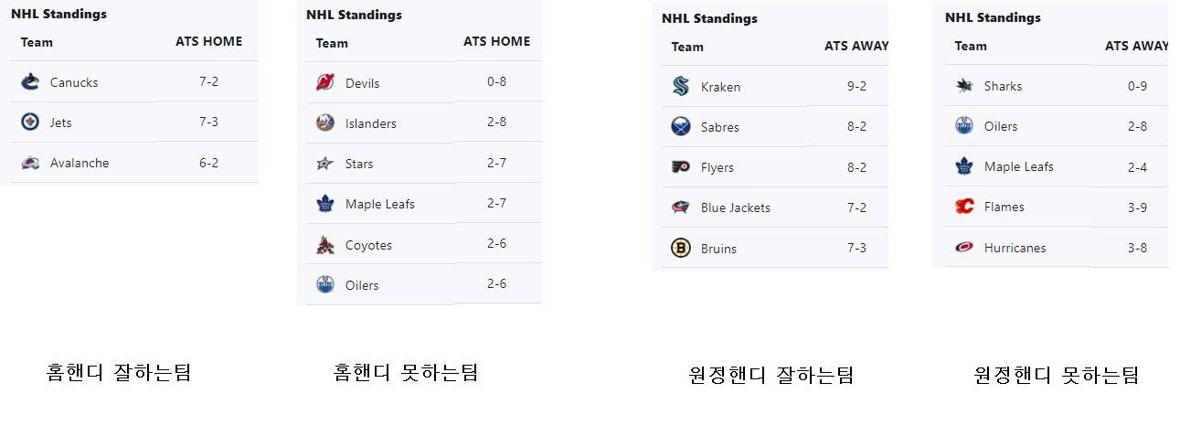Open the Avalanche team name link

click(x=80, y=163)
